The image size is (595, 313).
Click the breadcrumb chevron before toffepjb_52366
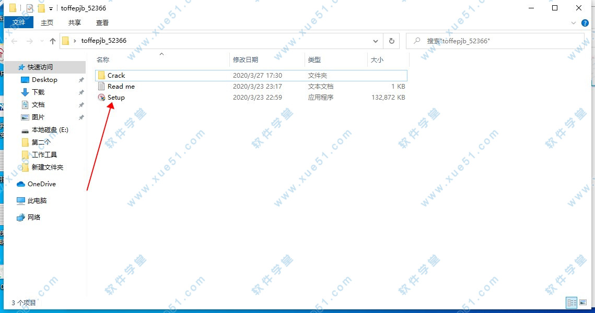(75, 41)
